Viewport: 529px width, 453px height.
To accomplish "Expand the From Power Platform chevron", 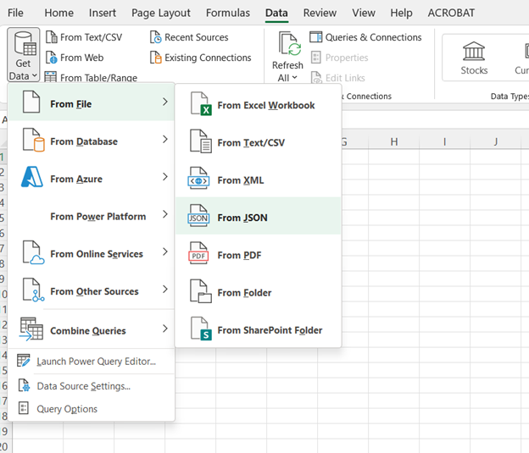I will pos(164,214).
